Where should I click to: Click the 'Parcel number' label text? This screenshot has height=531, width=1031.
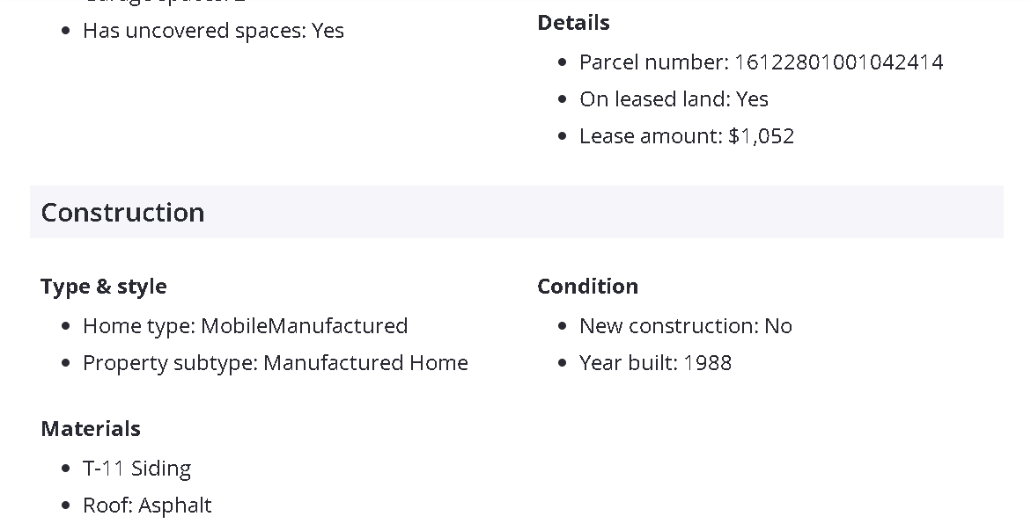pyautogui.click(x=652, y=62)
